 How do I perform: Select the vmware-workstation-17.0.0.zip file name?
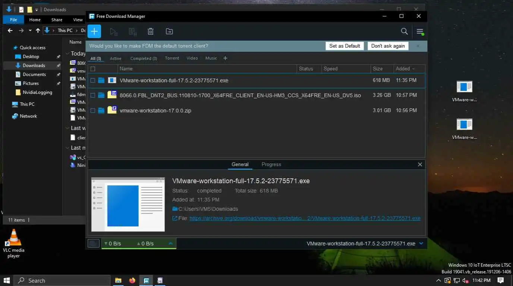[155, 111]
